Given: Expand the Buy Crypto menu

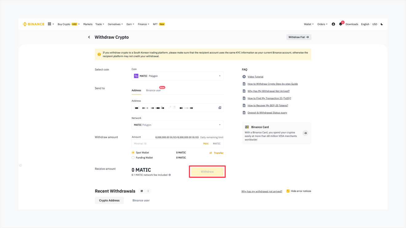Looking at the screenshot, I should [x=69, y=24].
